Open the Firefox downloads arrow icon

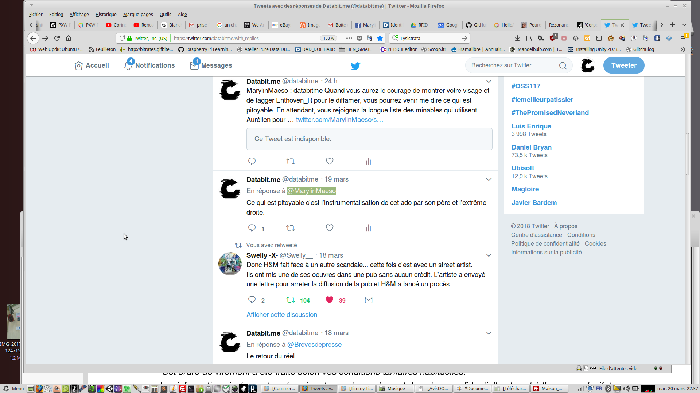tap(517, 38)
